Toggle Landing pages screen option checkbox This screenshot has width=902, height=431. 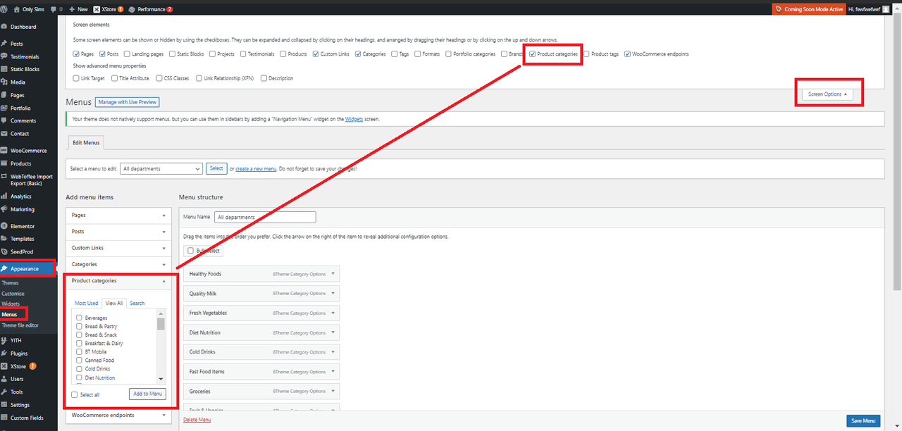pyautogui.click(x=127, y=54)
